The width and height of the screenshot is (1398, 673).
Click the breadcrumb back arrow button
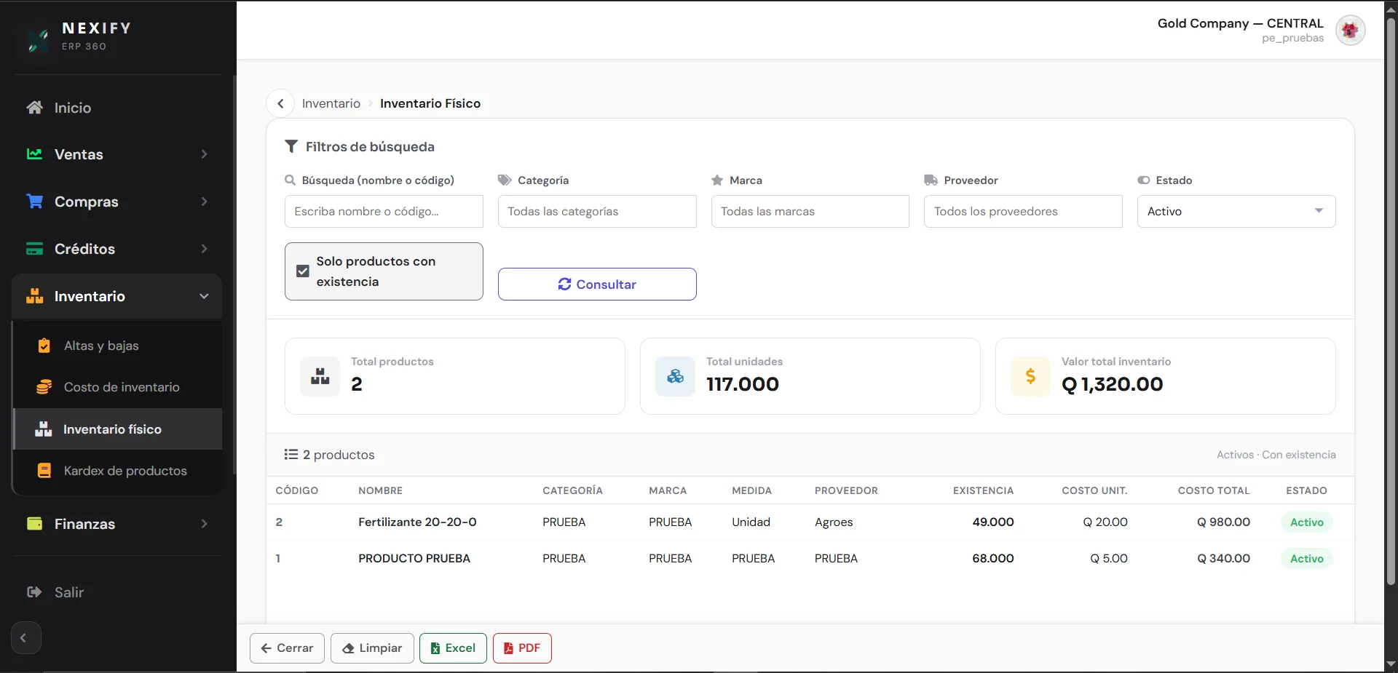point(280,103)
